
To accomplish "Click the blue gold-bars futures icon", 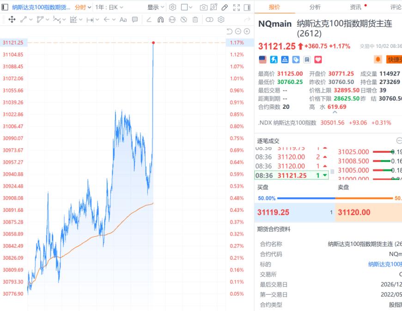I will 285,60.
